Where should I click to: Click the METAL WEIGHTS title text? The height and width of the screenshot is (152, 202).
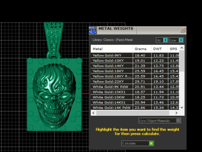116,28
